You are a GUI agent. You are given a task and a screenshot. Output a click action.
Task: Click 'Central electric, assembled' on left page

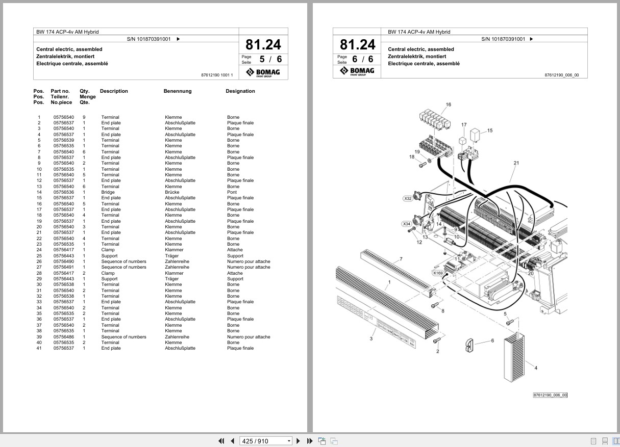(69, 49)
